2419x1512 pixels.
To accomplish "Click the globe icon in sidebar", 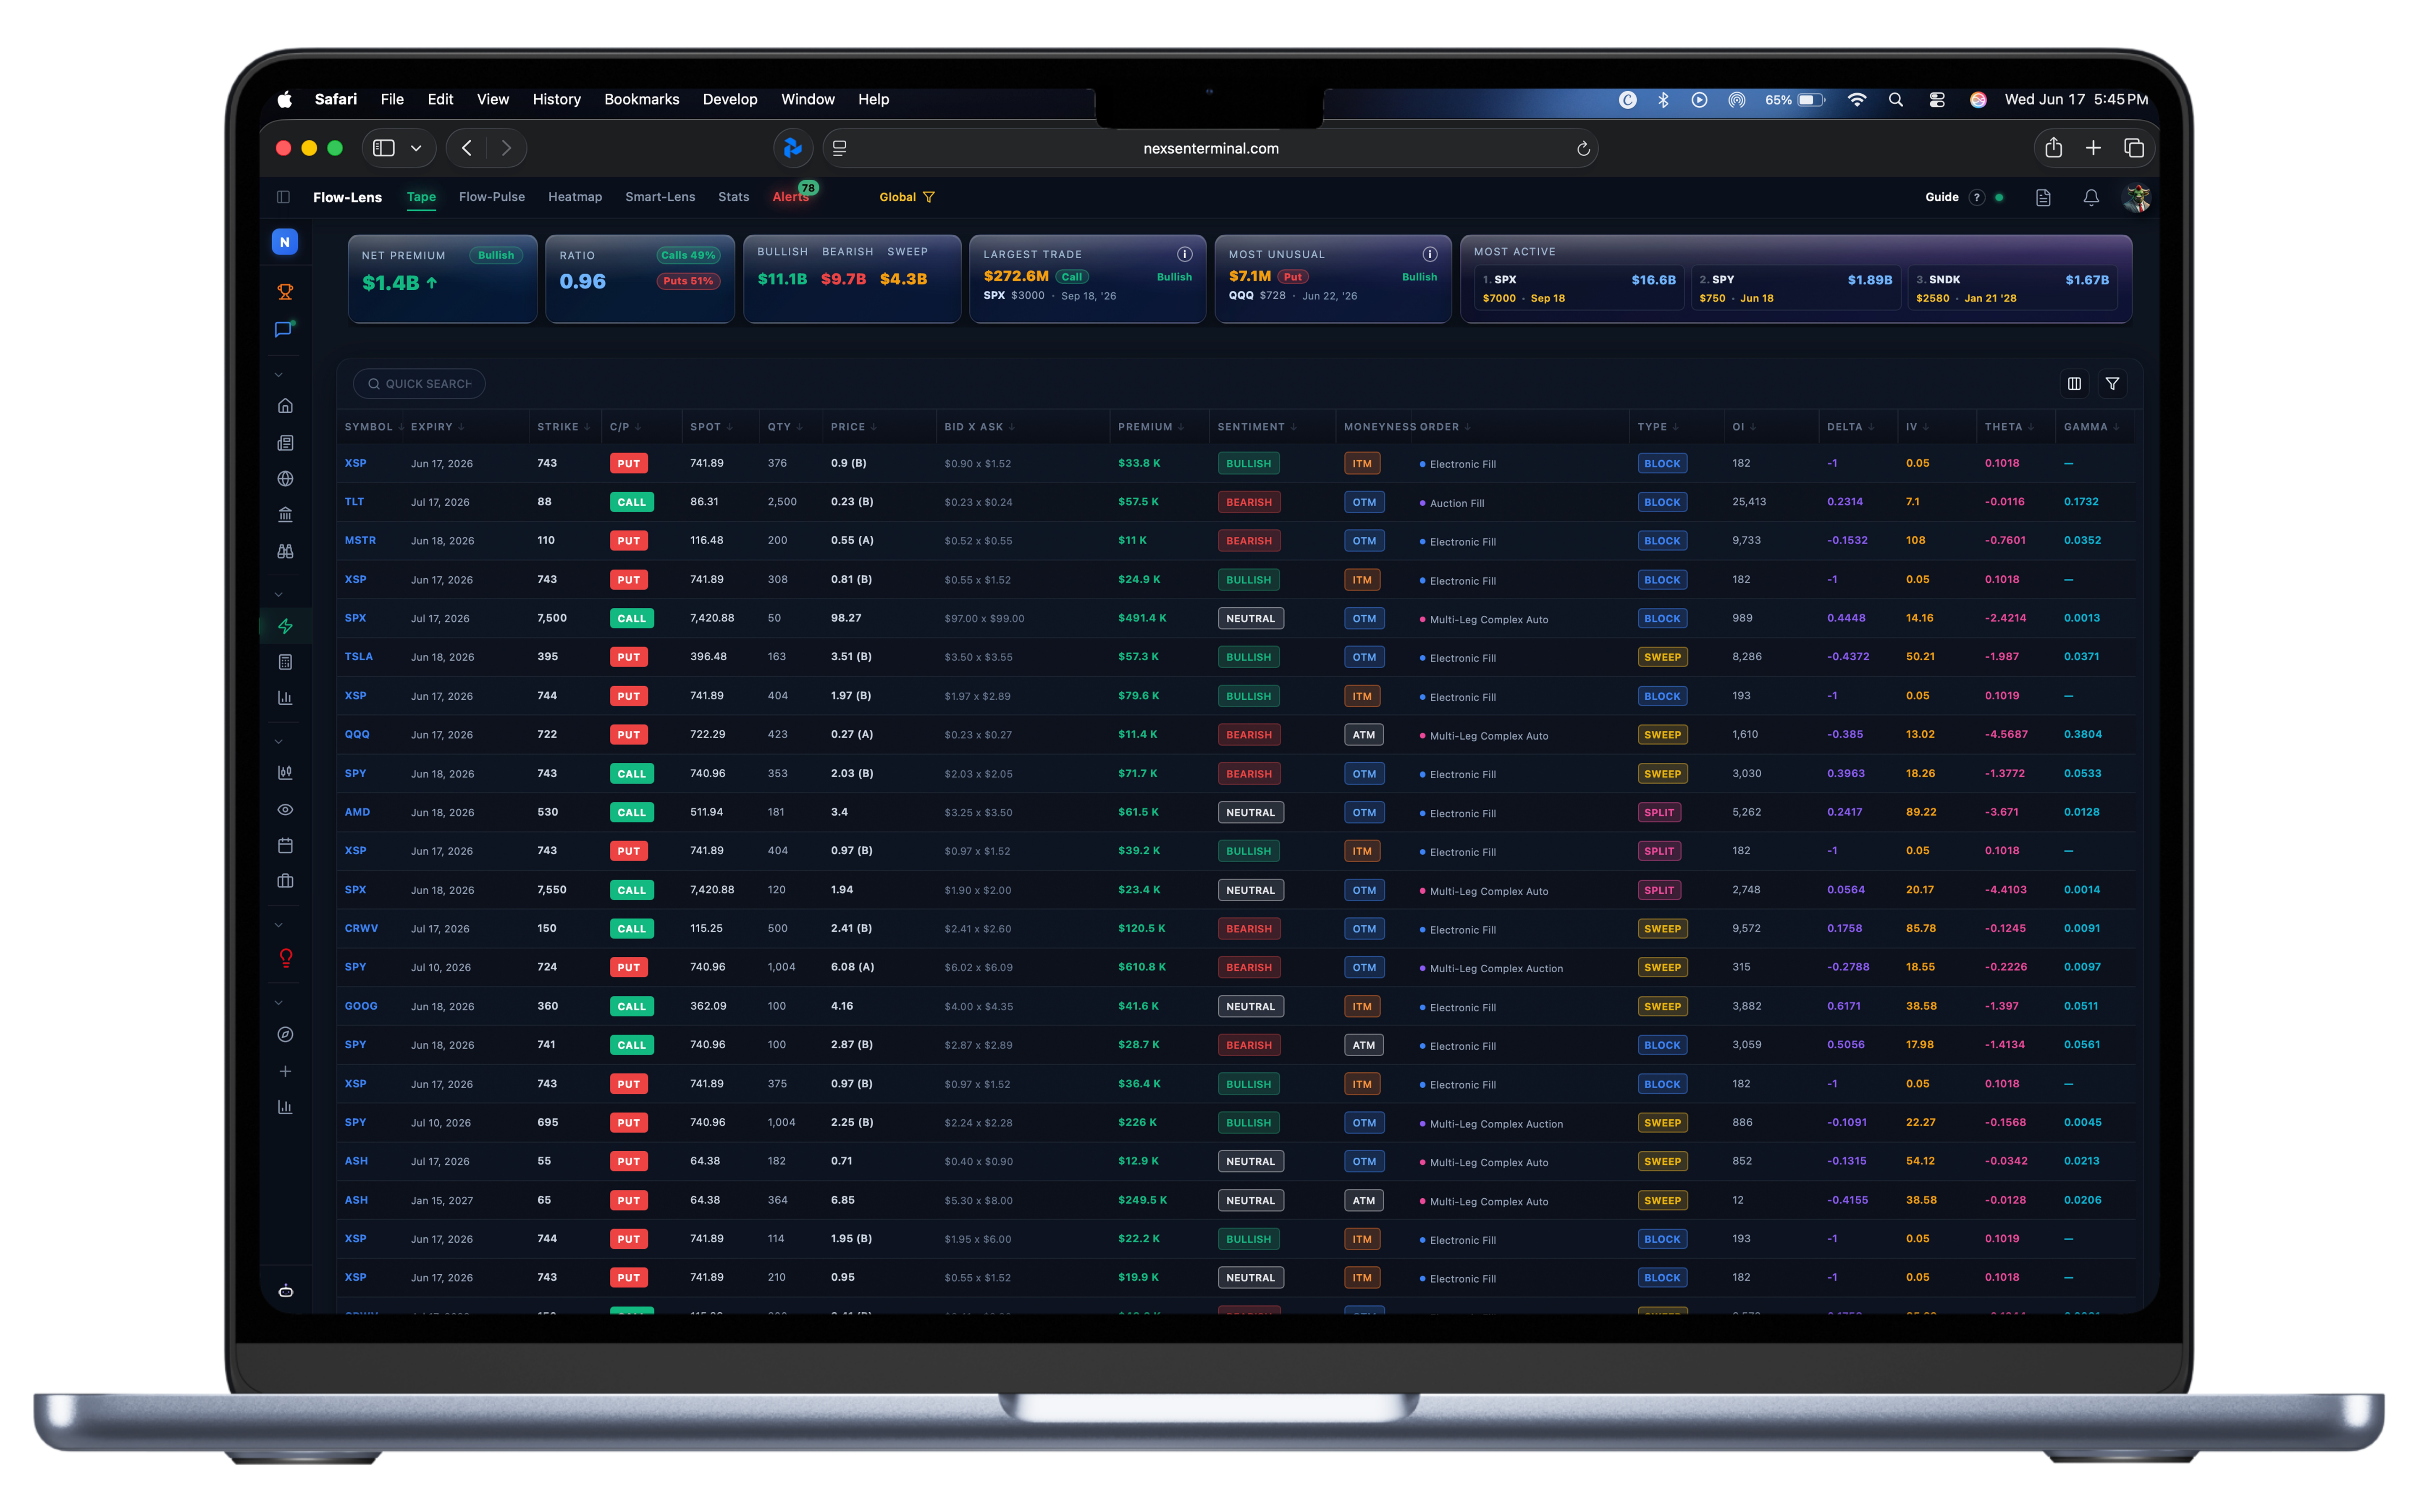I will (x=285, y=479).
